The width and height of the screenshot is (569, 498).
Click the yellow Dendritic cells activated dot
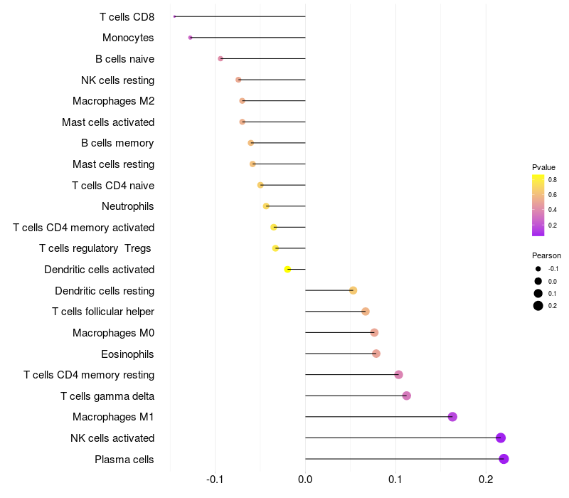point(287,270)
